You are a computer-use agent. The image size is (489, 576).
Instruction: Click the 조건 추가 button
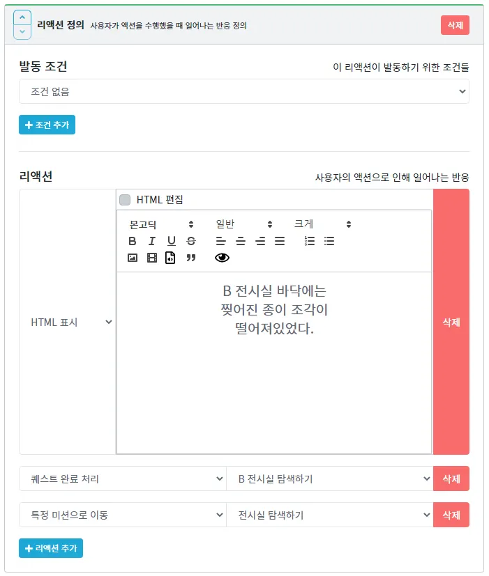(x=47, y=125)
